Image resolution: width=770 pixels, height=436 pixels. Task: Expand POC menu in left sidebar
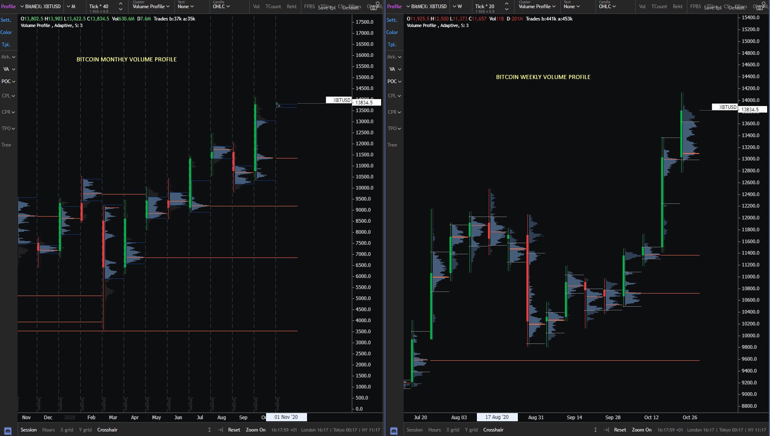pos(8,81)
